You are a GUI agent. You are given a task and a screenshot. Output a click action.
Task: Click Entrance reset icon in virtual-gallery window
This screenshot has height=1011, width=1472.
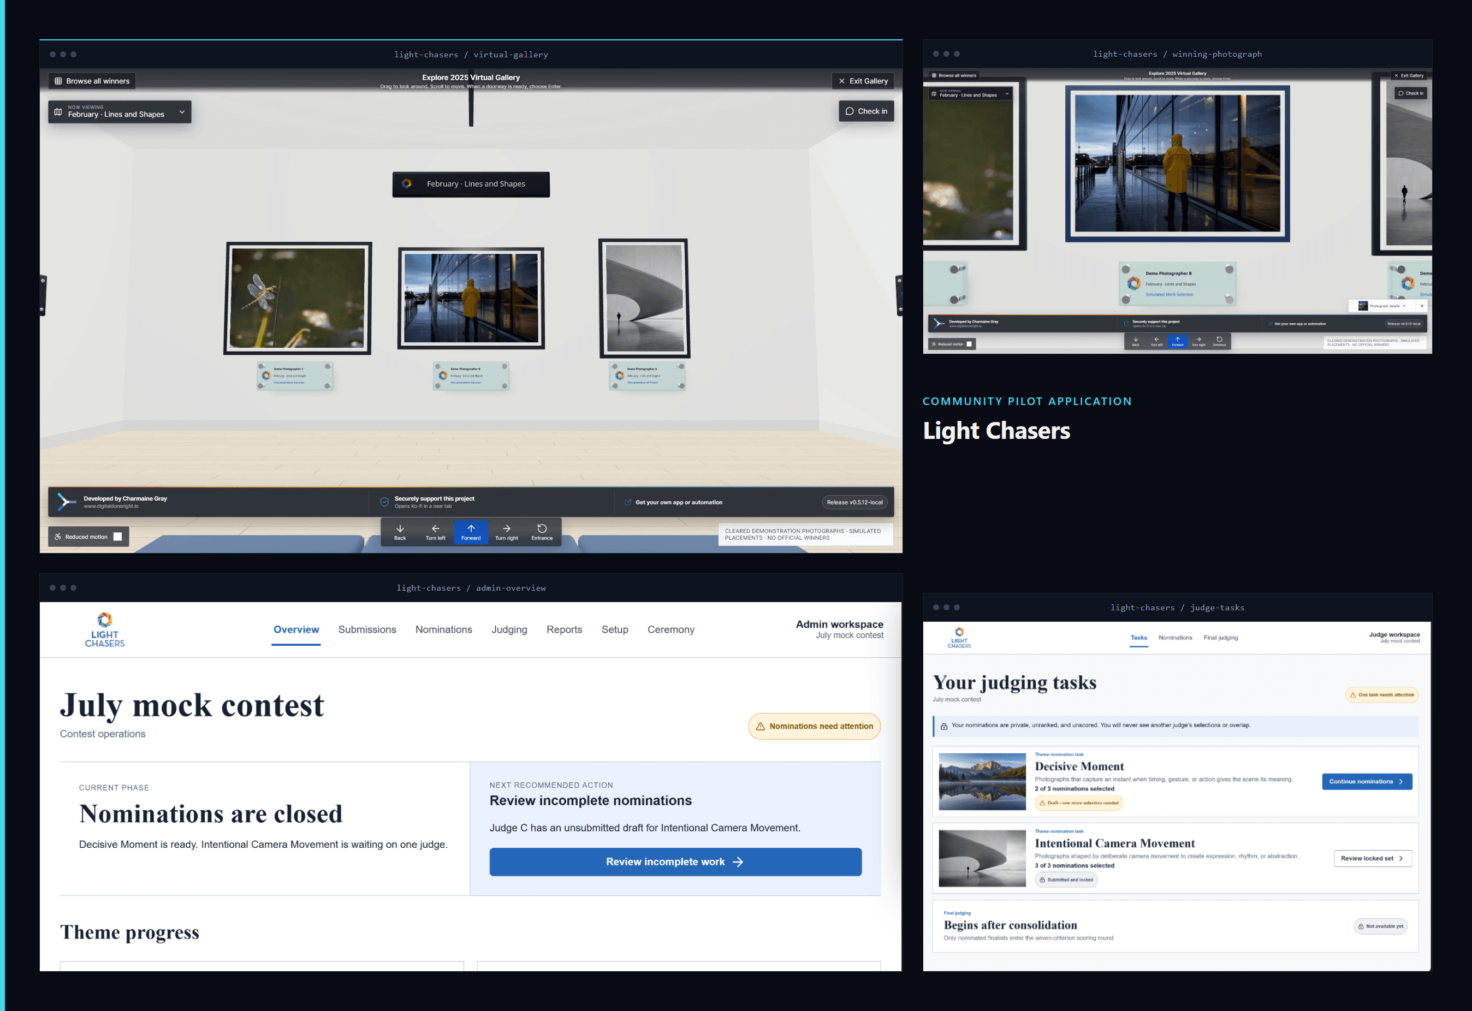(x=542, y=532)
